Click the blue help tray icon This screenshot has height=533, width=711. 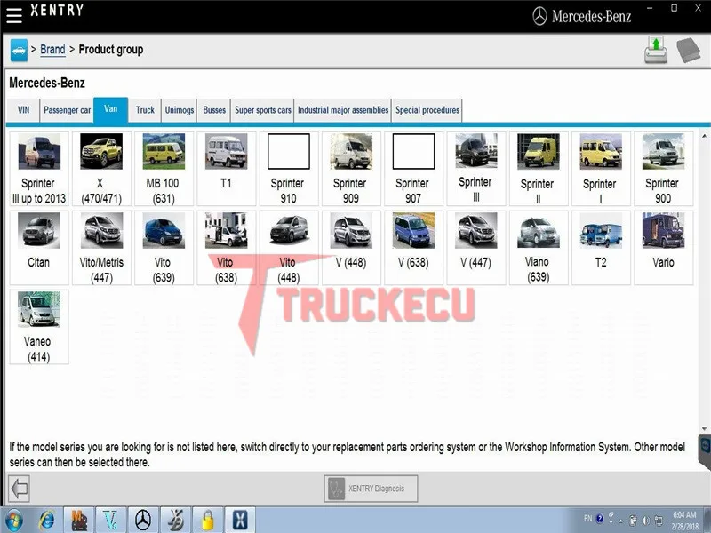pos(600,519)
